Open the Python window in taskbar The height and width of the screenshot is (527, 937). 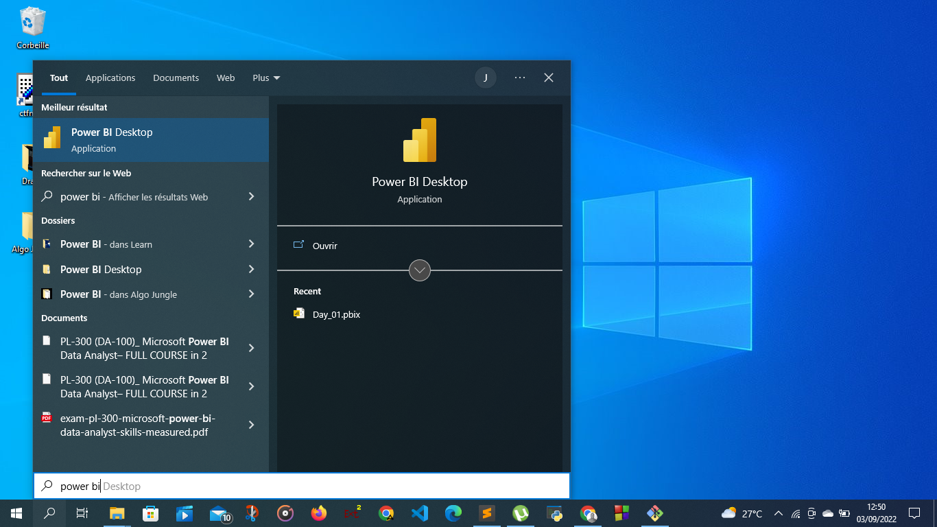[554, 513]
